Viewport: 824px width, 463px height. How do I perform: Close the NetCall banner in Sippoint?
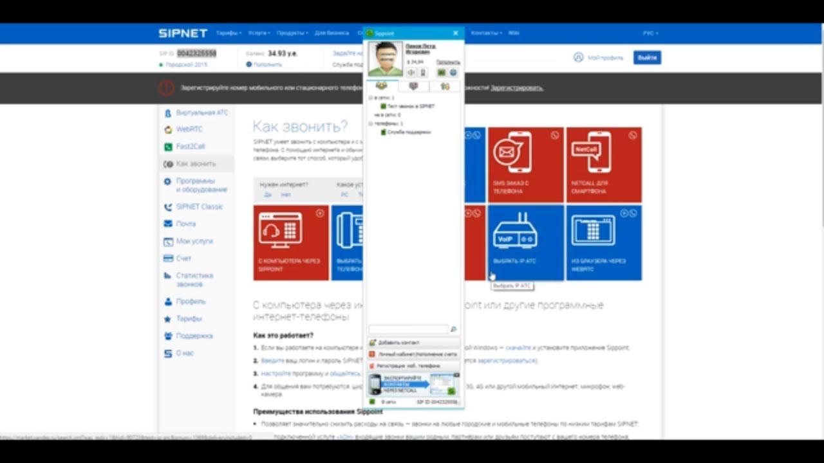(x=456, y=375)
